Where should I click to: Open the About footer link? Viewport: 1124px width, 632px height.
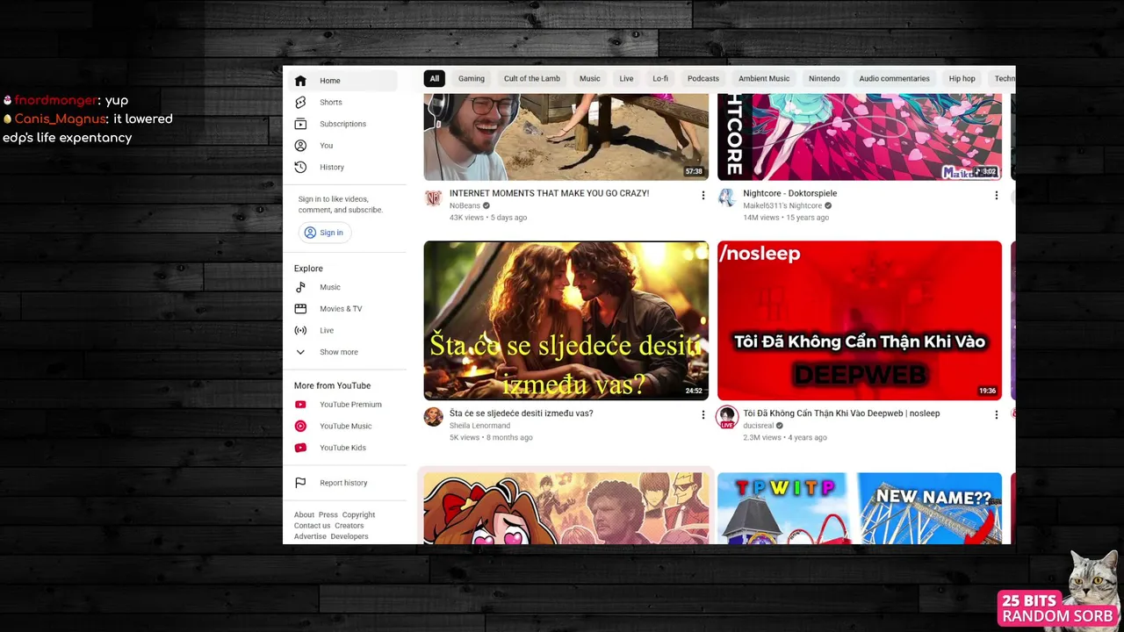coord(304,515)
